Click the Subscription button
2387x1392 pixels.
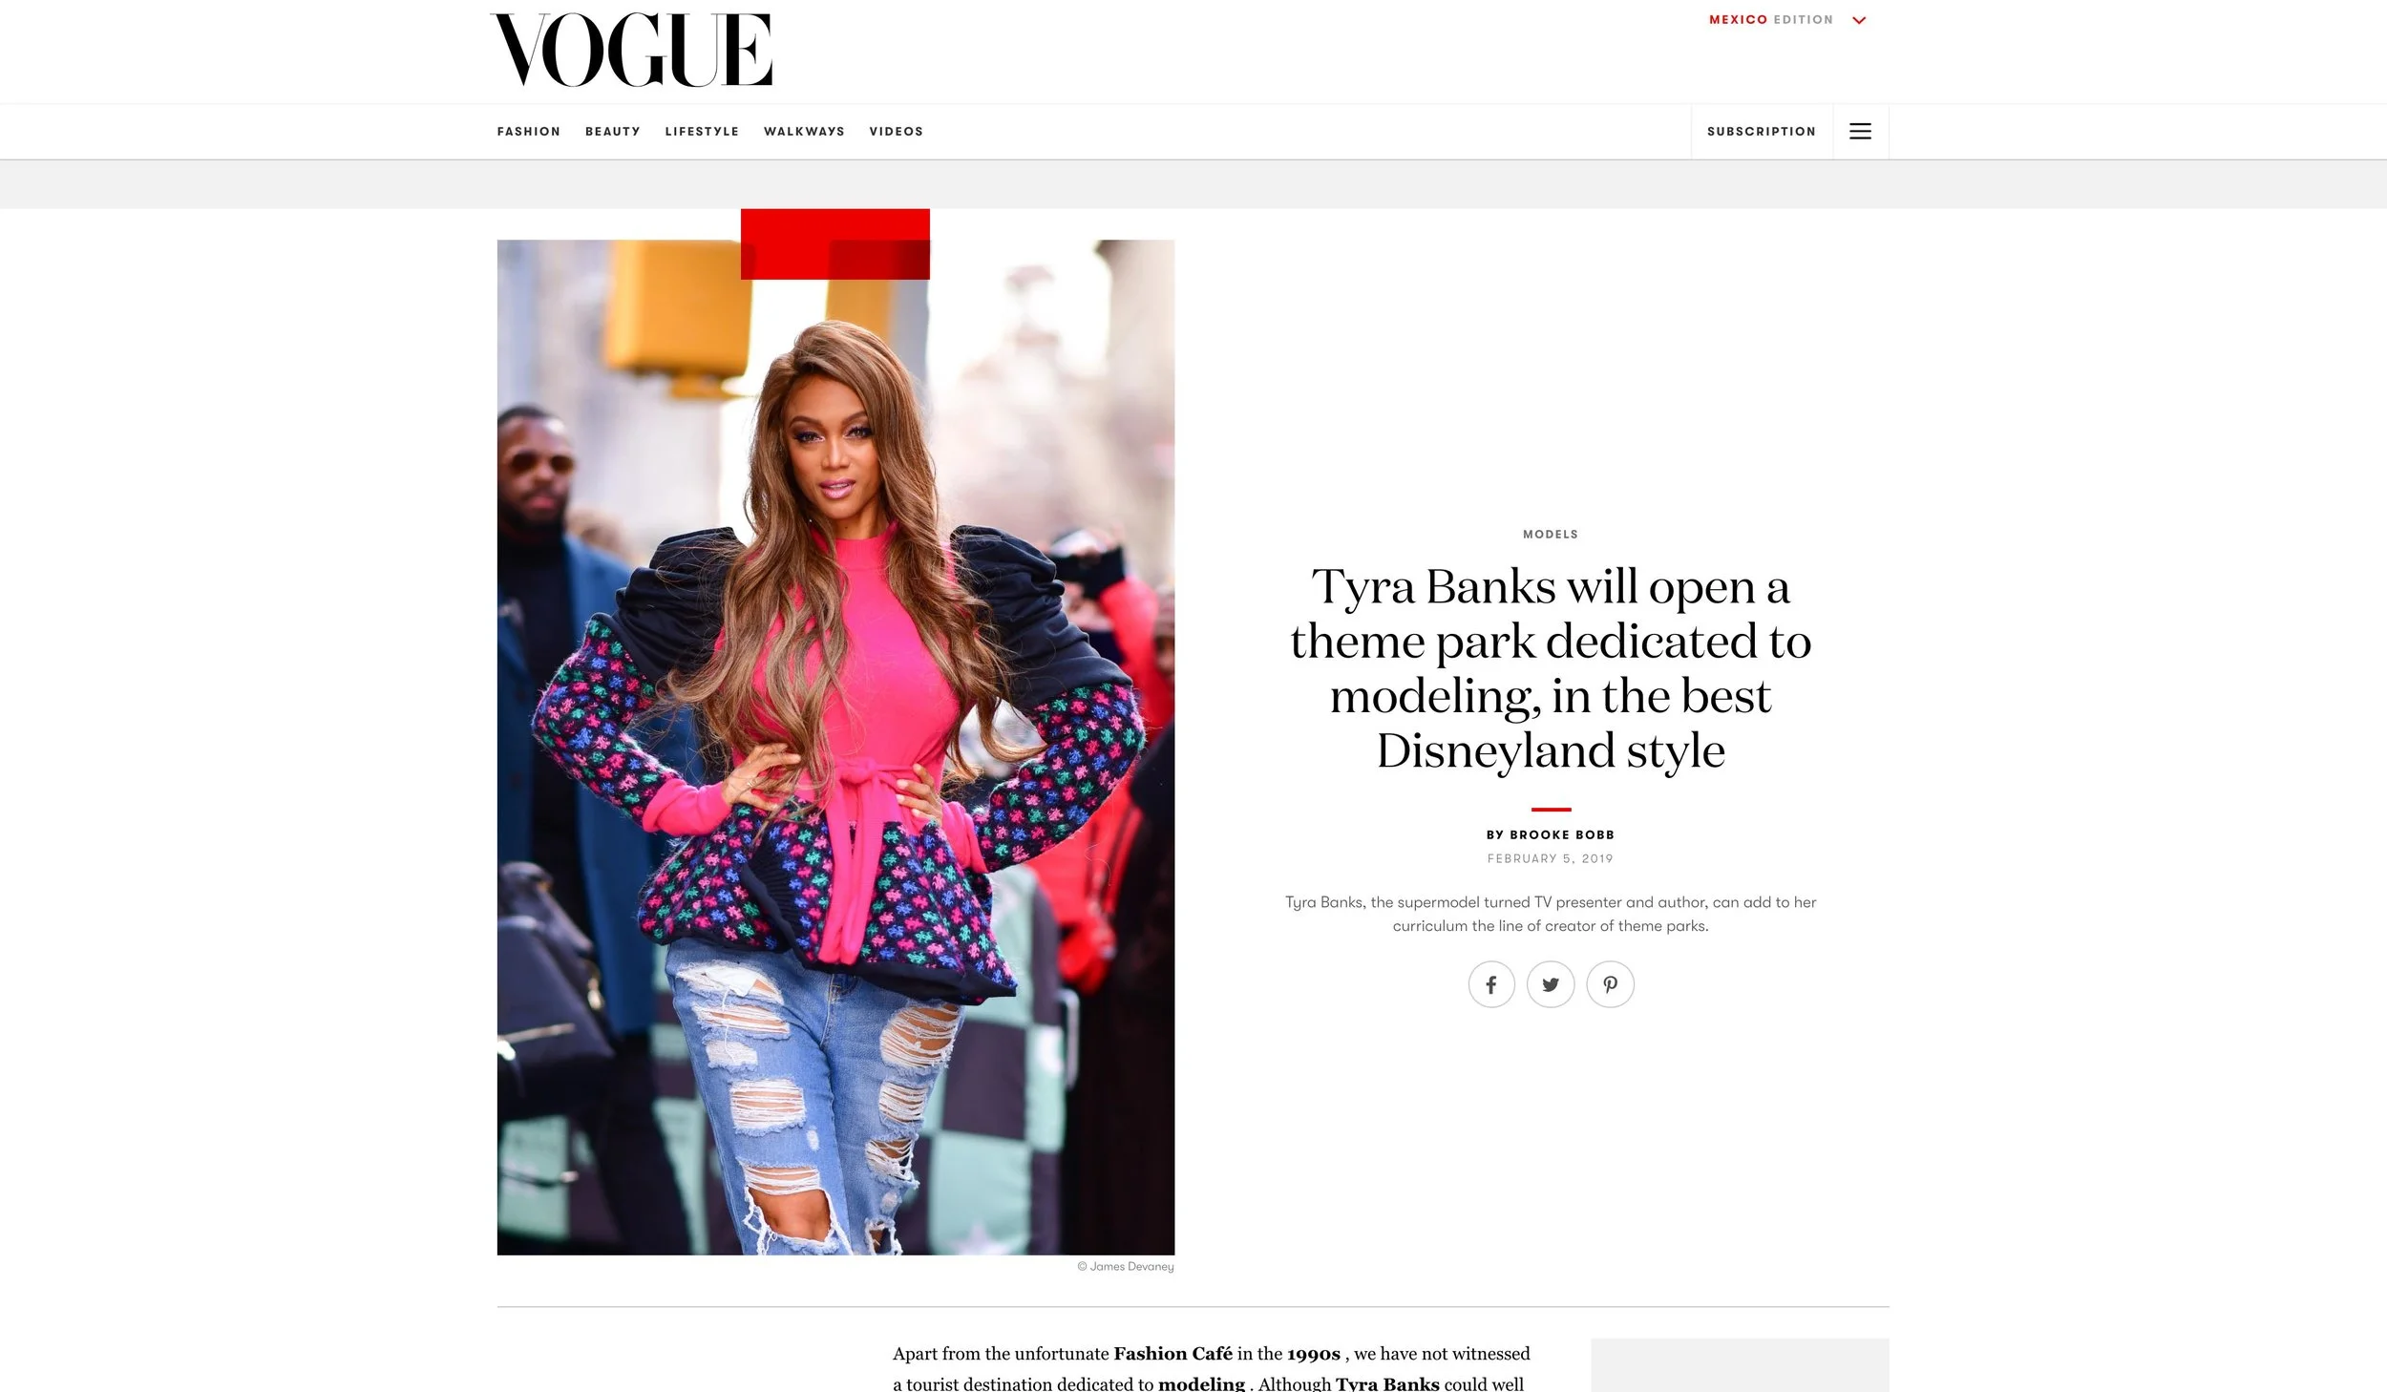tap(1762, 132)
